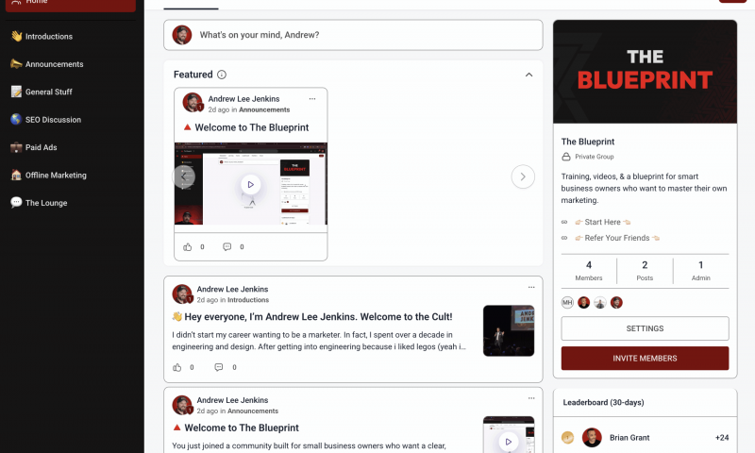Open the featured post's three-dot menu

pyautogui.click(x=312, y=99)
